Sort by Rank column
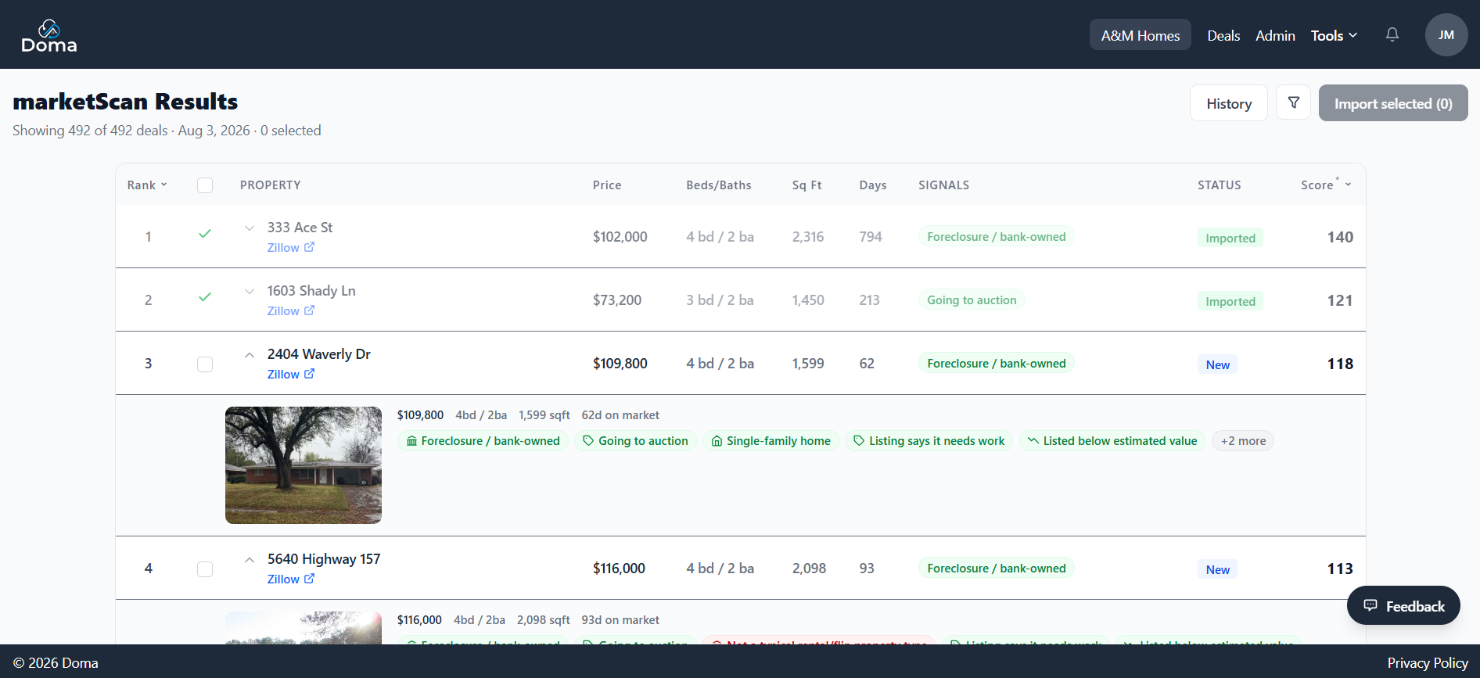The image size is (1480, 678). [x=147, y=185]
